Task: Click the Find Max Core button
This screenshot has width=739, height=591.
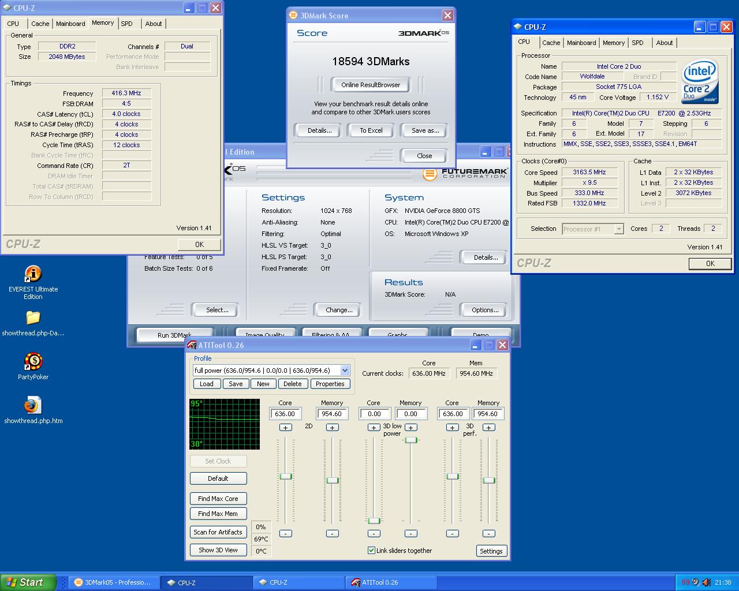Action: pyautogui.click(x=218, y=499)
